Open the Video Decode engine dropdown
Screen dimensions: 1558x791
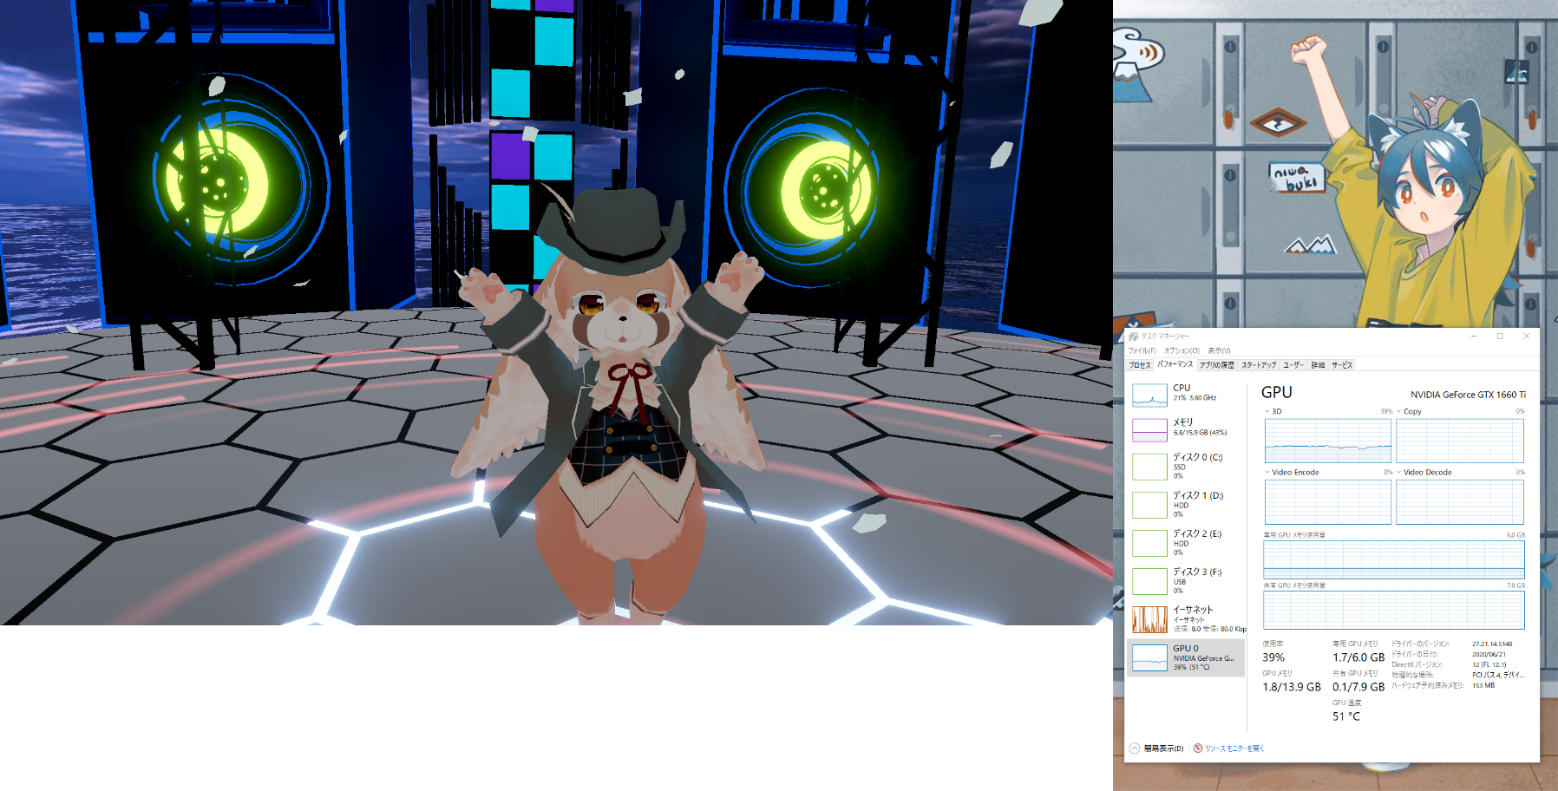click(x=1399, y=473)
